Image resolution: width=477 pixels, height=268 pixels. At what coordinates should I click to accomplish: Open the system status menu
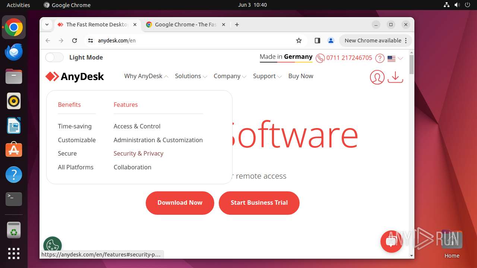457,5
